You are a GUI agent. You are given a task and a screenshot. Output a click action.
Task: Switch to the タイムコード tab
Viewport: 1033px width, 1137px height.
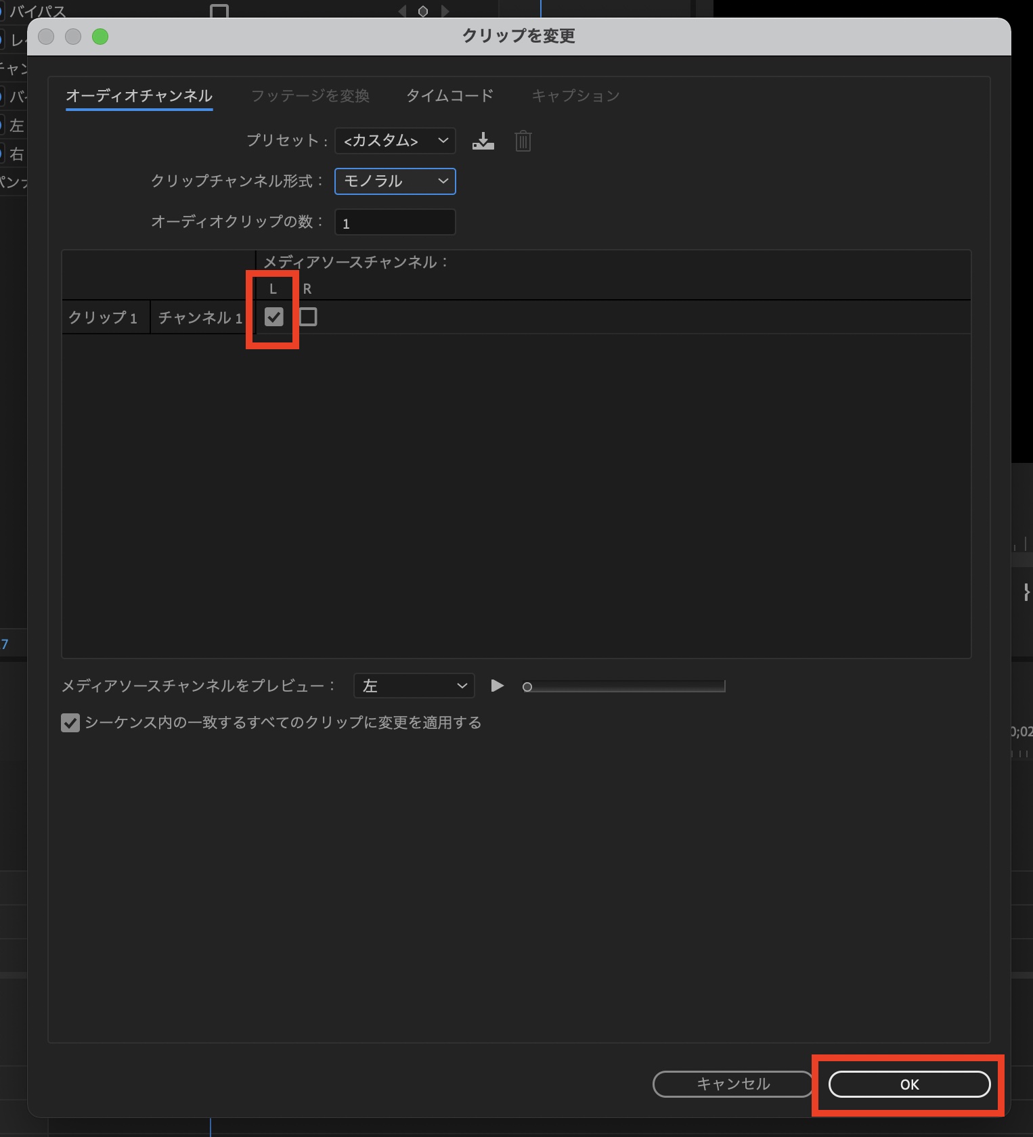click(x=449, y=95)
